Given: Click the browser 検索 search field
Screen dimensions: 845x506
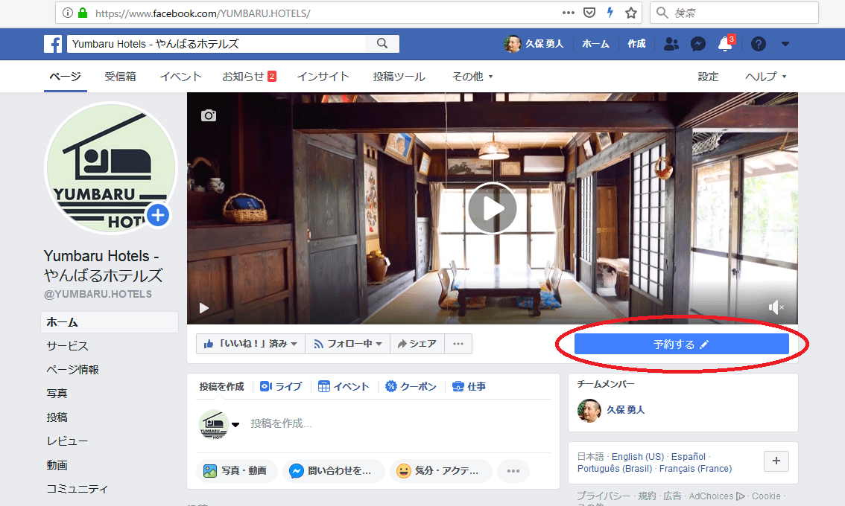Looking at the screenshot, I should click(x=734, y=13).
